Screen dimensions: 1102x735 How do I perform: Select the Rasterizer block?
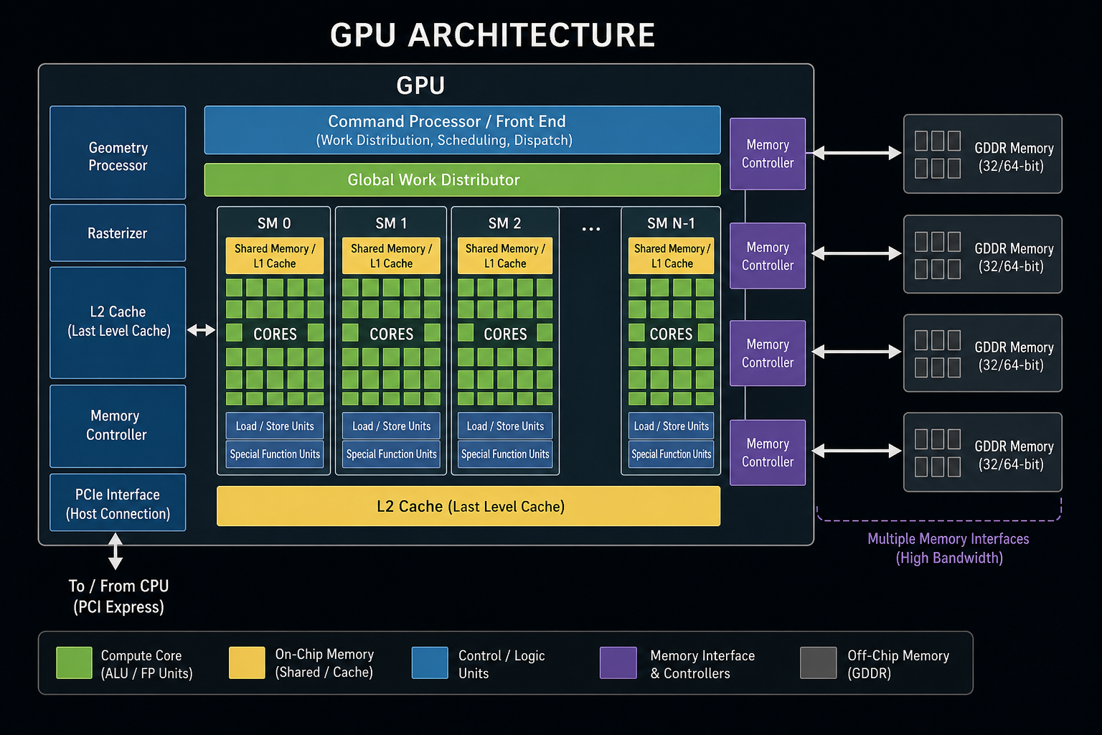click(x=118, y=233)
